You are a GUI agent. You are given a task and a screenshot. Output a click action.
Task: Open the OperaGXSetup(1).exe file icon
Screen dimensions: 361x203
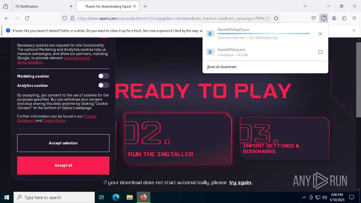tap(210, 34)
